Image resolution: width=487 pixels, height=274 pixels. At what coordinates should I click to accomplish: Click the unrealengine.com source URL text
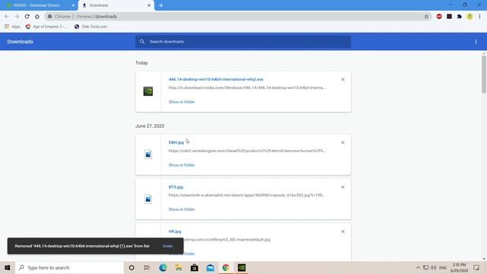(247, 151)
